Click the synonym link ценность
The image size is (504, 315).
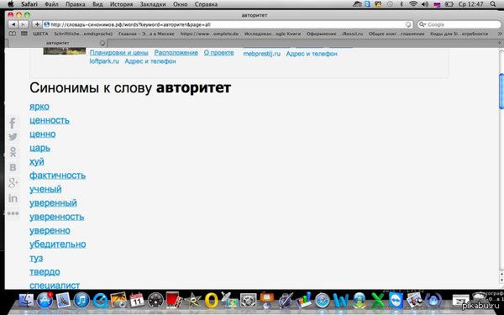pyautogui.click(x=50, y=120)
